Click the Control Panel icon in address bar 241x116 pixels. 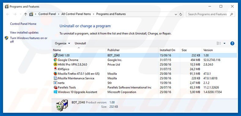coord(31,14)
